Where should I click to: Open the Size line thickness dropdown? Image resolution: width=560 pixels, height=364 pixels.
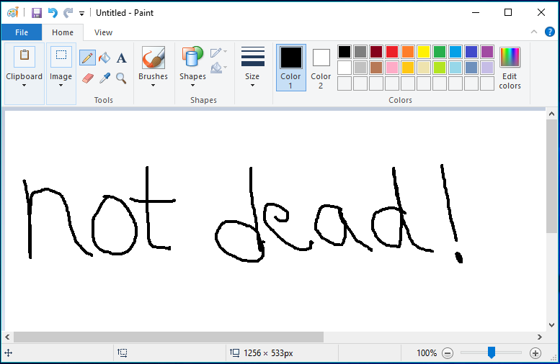point(252,67)
